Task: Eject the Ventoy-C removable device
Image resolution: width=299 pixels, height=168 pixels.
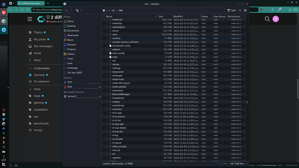Action: [100, 97]
